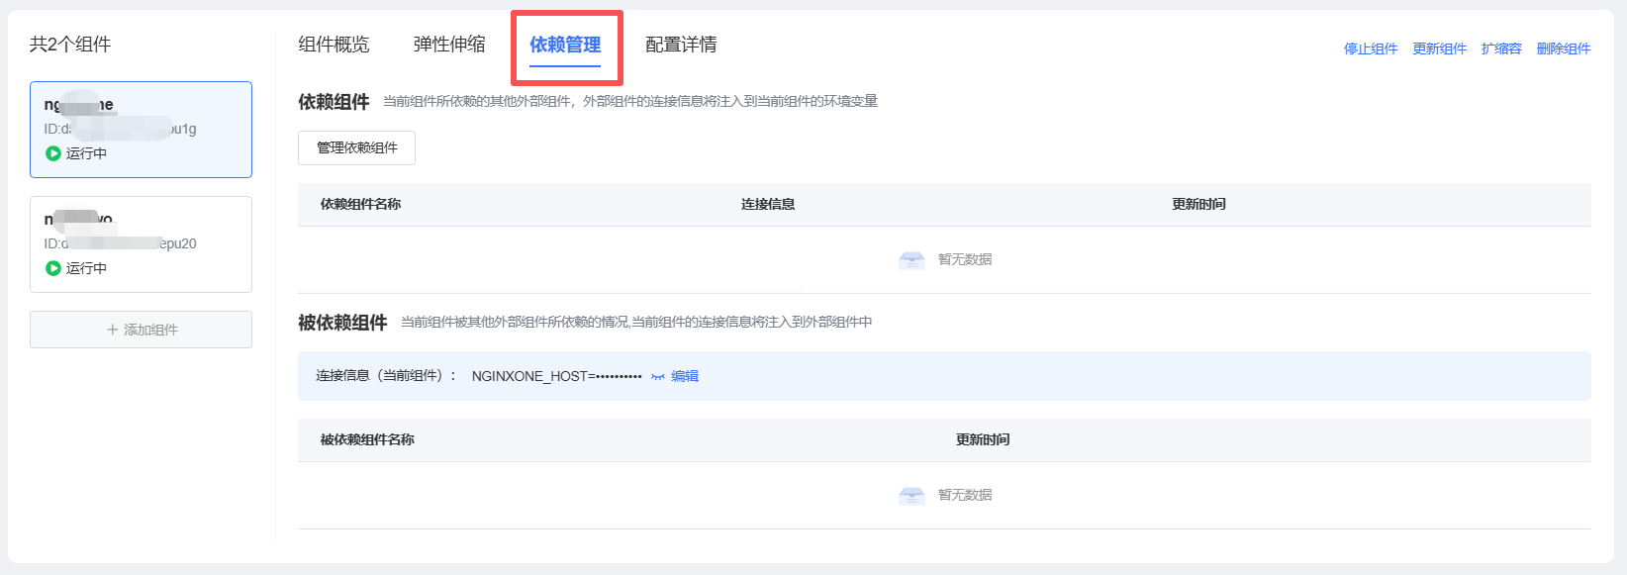Reveal the hidden NGINXONE_HOST value with eye icon
Viewport: 1627px width, 575px height.
(657, 377)
